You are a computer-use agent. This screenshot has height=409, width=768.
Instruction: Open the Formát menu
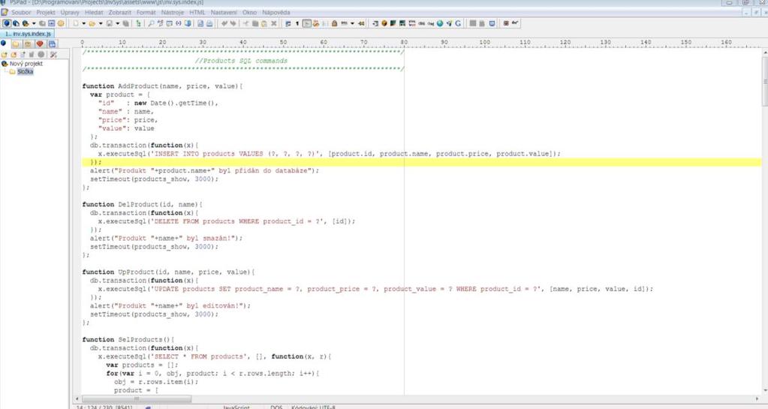pos(146,12)
